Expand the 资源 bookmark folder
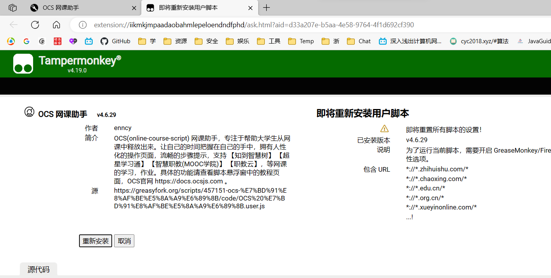The image size is (551, 278). pyautogui.click(x=175, y=41)
